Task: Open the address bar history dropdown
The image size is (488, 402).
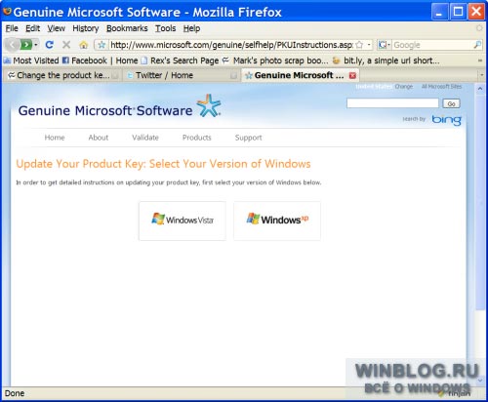Action: [x=369, y=45]
